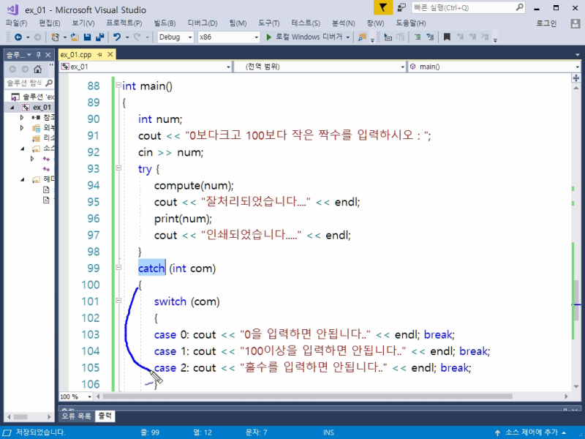Open the 디버그(D) menu
Viewport: 585px width, 439px height.
coord(203,23)
